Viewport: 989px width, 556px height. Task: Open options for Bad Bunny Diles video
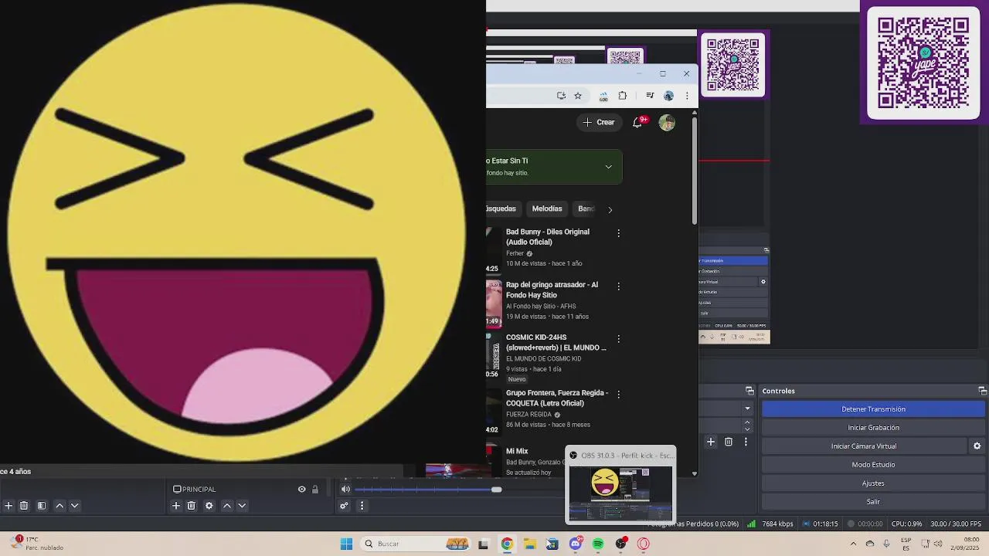click(618, 233)
